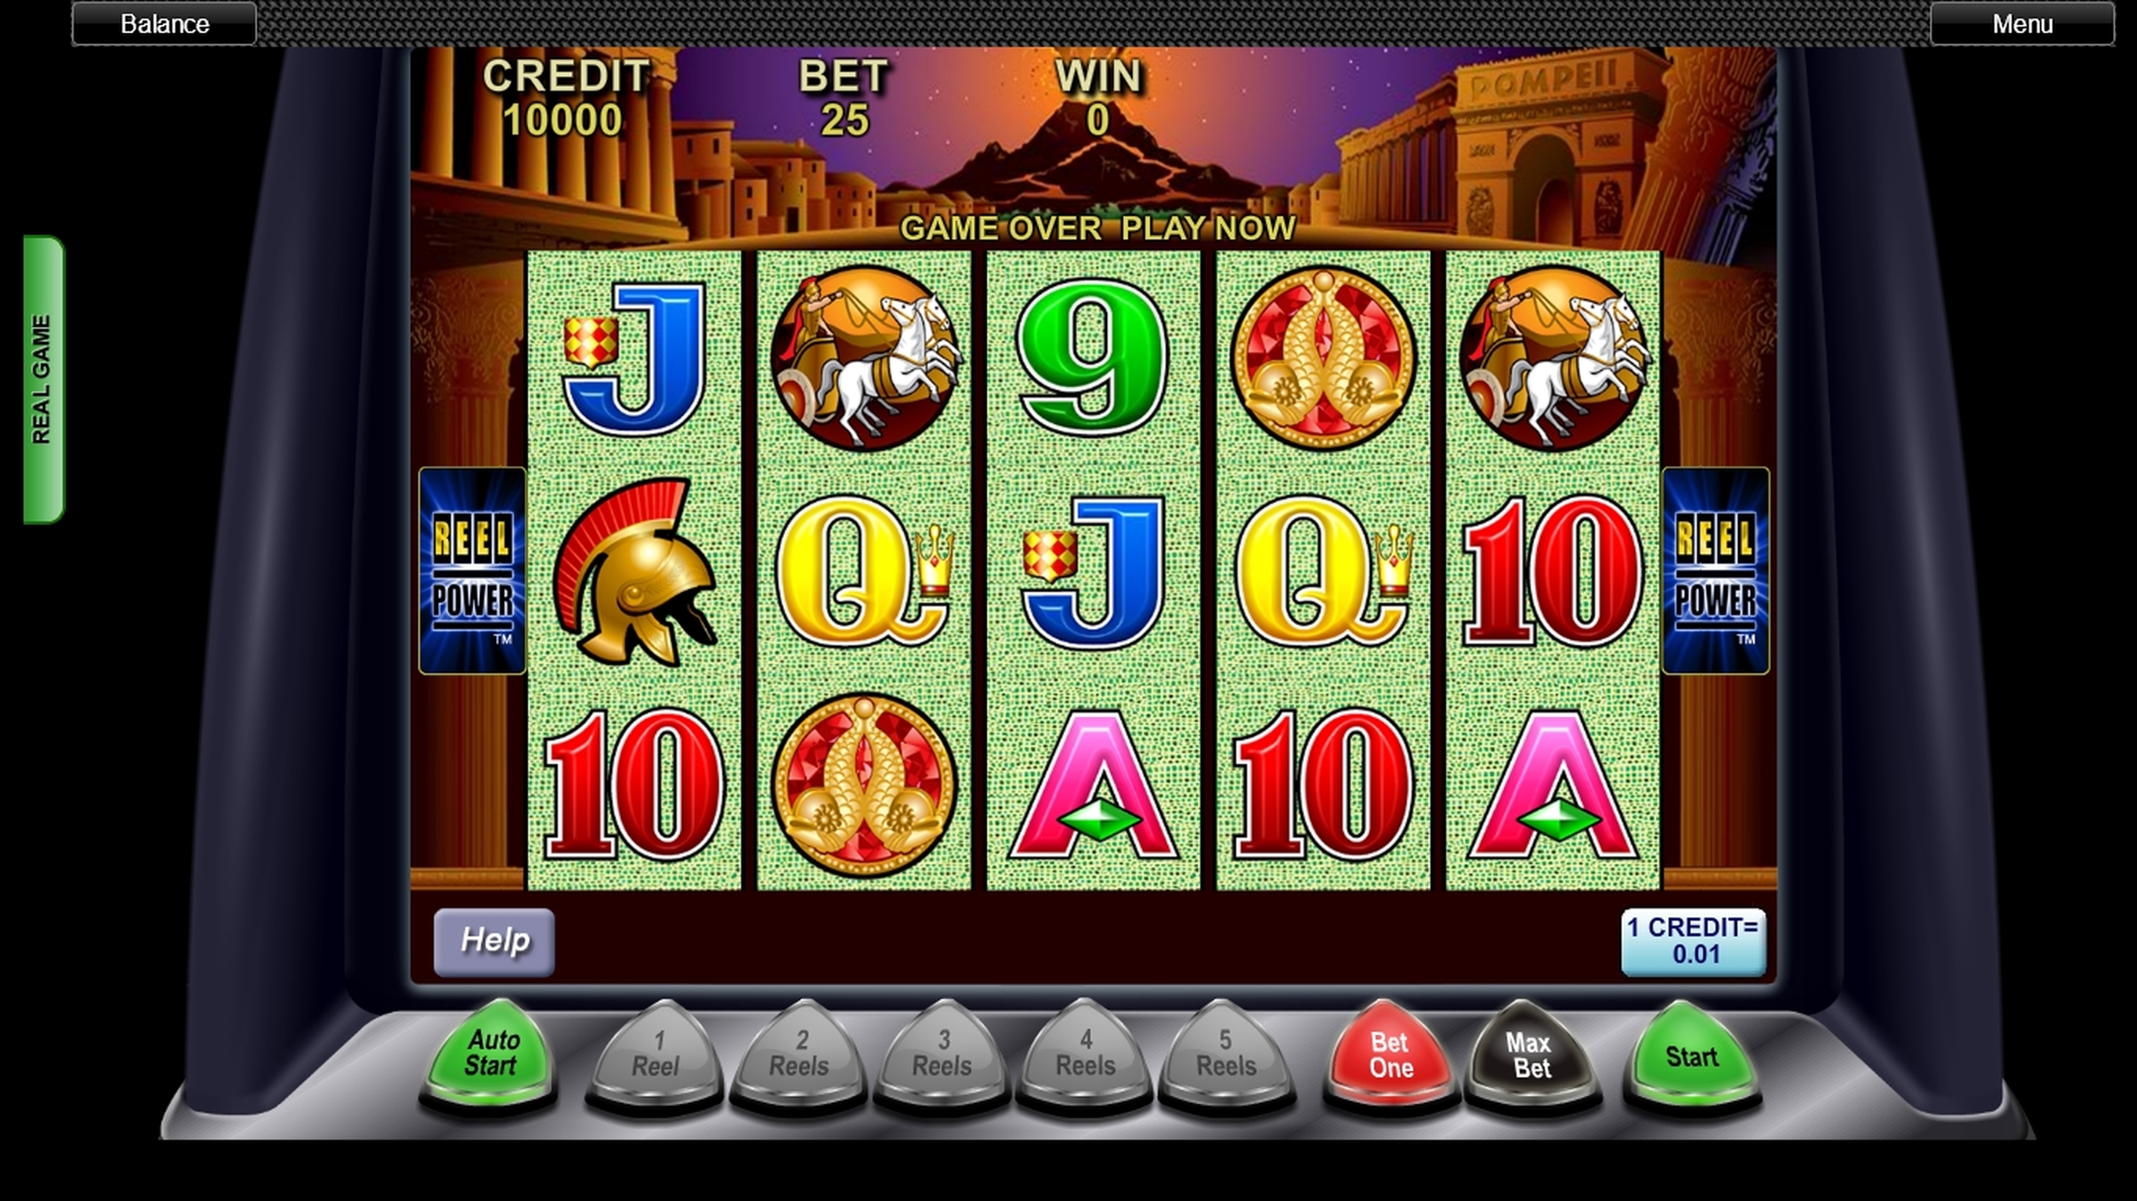Click the chariot symbol on reel two

click(x=864, y=358)
